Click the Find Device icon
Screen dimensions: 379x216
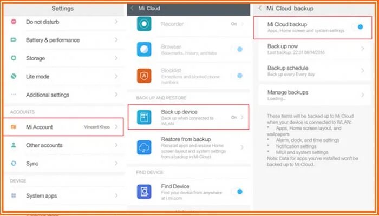(x=144, y=192)
